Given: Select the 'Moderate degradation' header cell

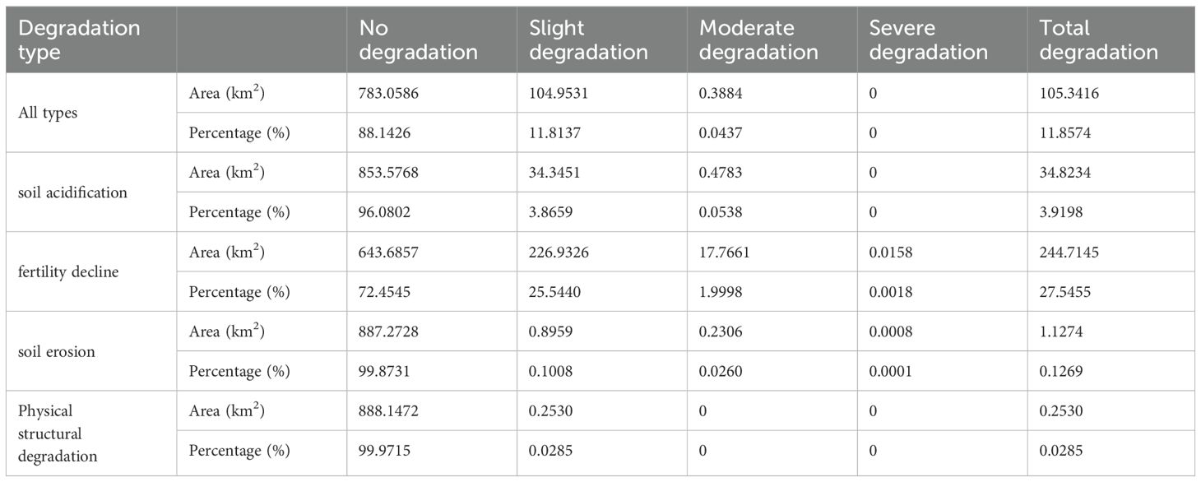Looking at the screenshot, I should (758, 40).
